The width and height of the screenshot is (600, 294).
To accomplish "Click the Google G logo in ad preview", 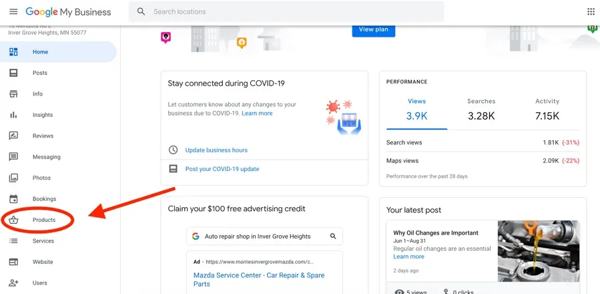I will coord(196,236).
